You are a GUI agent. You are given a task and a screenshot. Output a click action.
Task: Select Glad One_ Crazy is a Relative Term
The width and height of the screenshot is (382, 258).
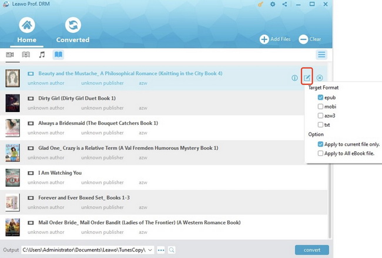point(128,148)
